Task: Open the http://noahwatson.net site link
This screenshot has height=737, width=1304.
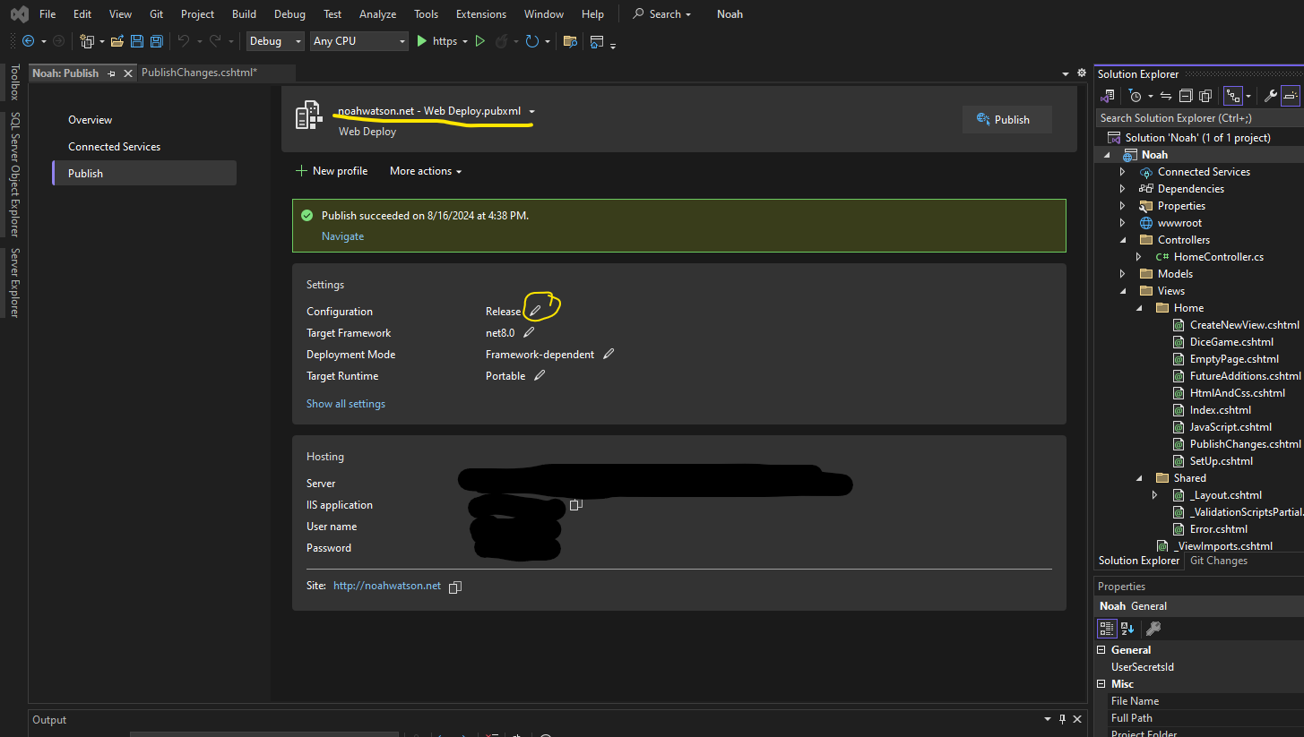Action: click(x=387, y=586)
